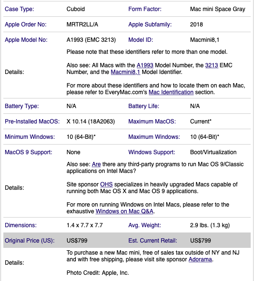
Task: Select the US$799 original price value
Action: [x=77, y=241]
